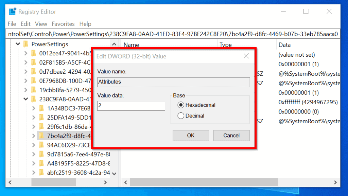Click the 19cbb8fa-5279 folder icon
Image resolution: width=348 pixels, height=196 pixels.
click(34, 90)
